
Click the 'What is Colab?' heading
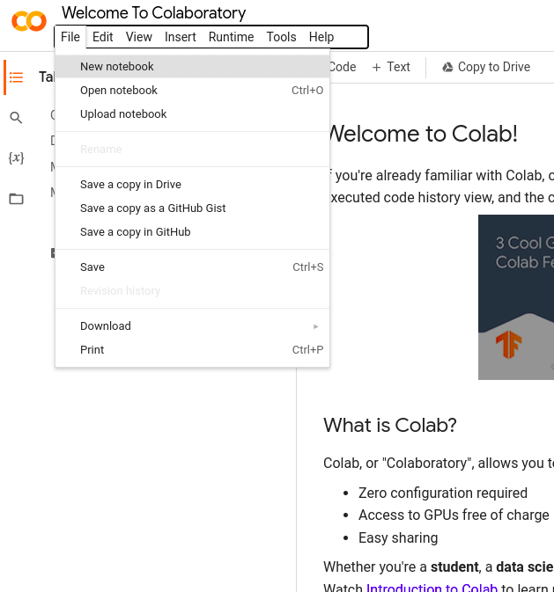pyautogui.click(x=390, y=425)
